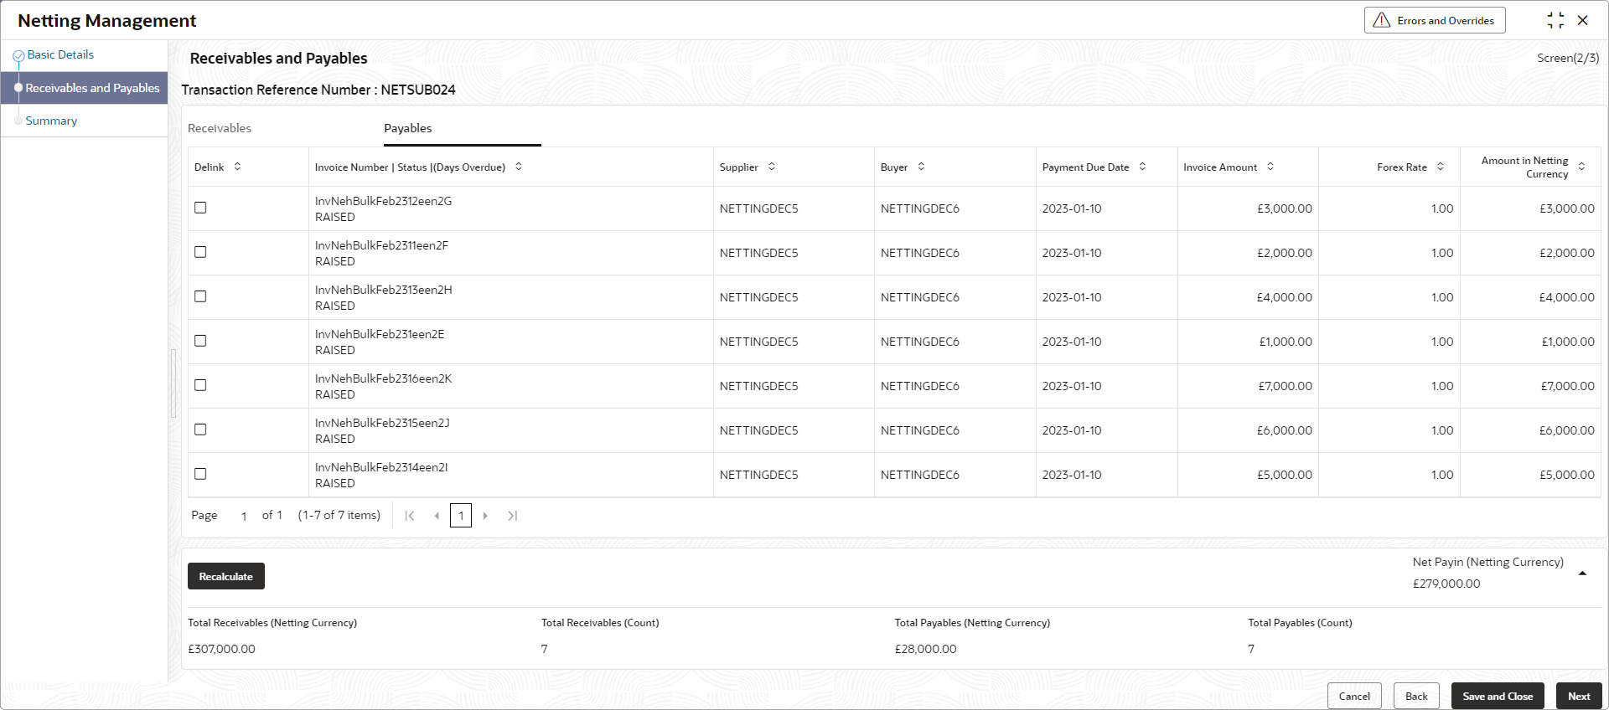
Task: Click Save and Close
Action: pos(1498,696)
